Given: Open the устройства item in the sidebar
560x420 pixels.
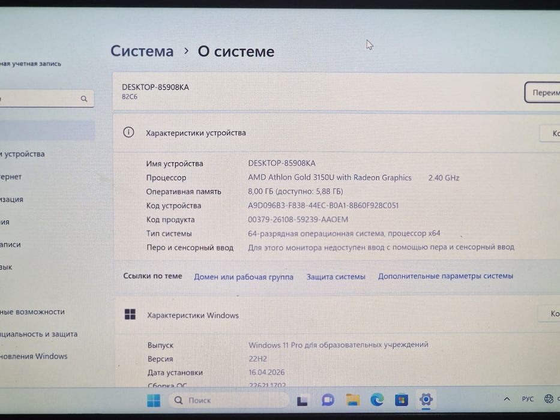Looking at the screenshot, I should tap(22, 154).
